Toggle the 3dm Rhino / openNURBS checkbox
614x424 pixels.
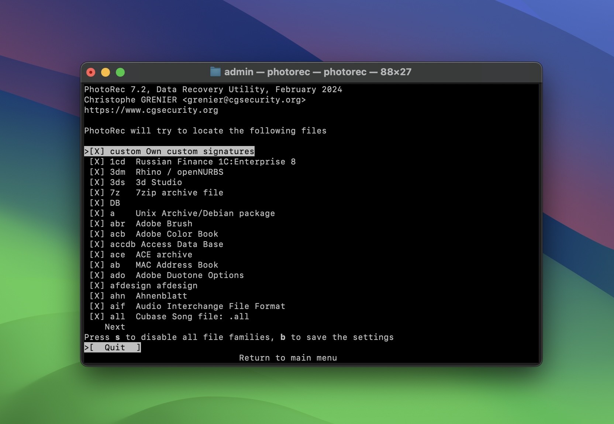pos(97,172)
